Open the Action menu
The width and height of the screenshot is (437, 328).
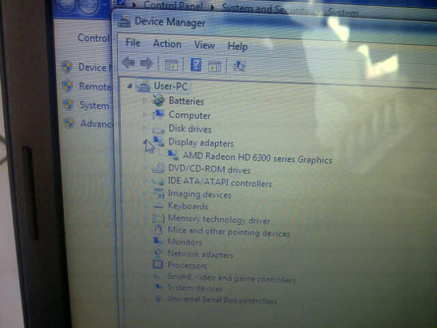click(x=167, y=44)
